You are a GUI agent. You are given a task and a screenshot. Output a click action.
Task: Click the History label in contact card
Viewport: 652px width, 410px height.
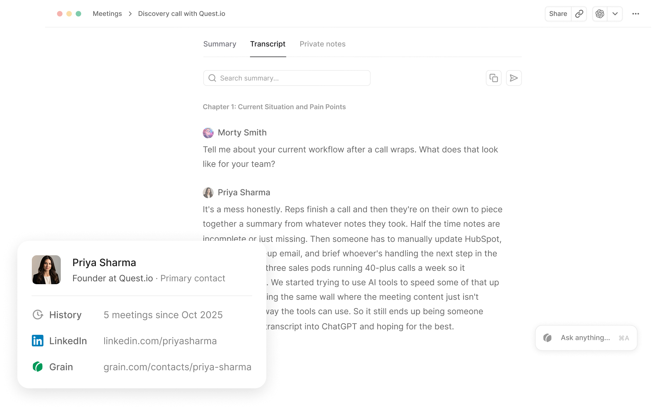[65, 315]
